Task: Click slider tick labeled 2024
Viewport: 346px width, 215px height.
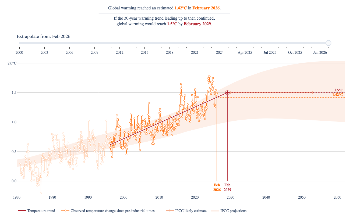Action: 220,52
